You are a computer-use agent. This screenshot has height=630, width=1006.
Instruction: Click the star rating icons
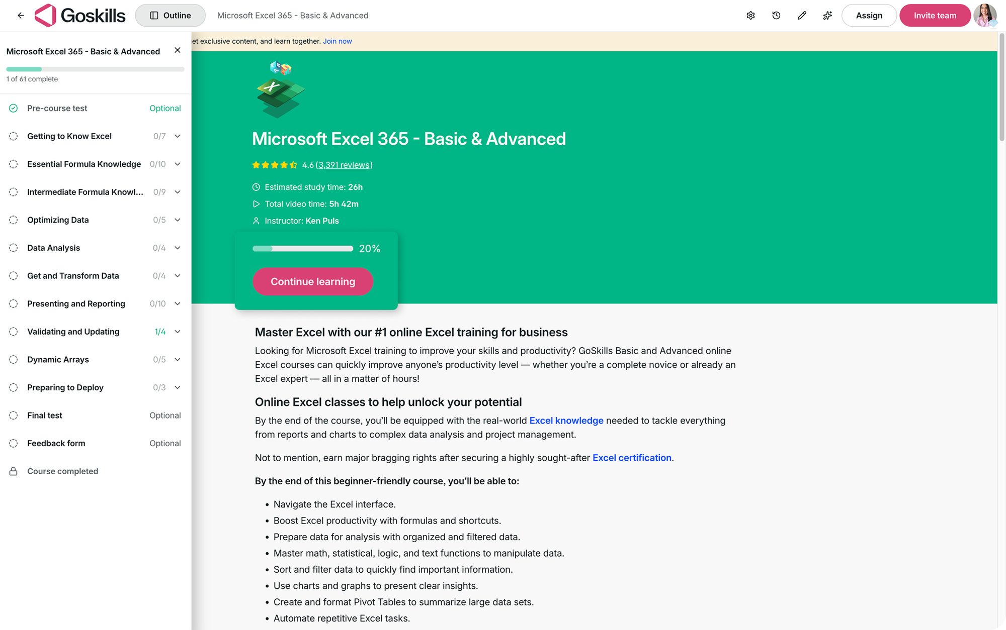click(275, 165)
